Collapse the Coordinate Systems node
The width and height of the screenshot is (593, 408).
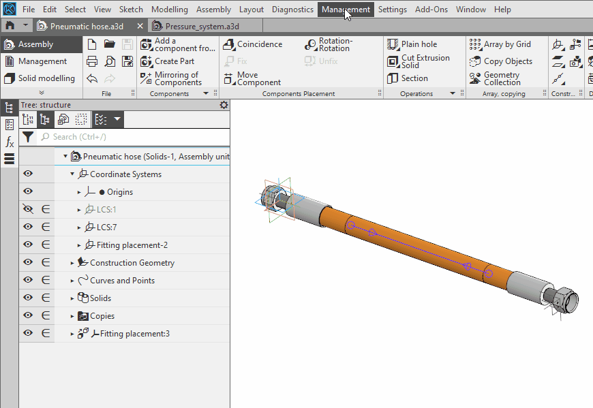click(73, 174)
